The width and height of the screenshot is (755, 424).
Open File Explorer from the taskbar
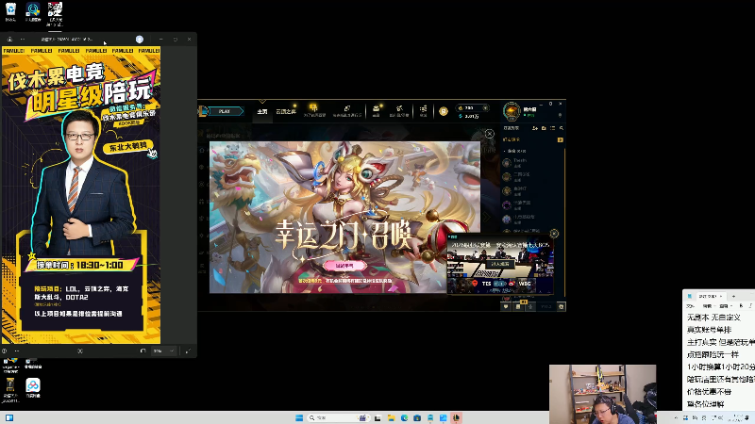point(391,417)
